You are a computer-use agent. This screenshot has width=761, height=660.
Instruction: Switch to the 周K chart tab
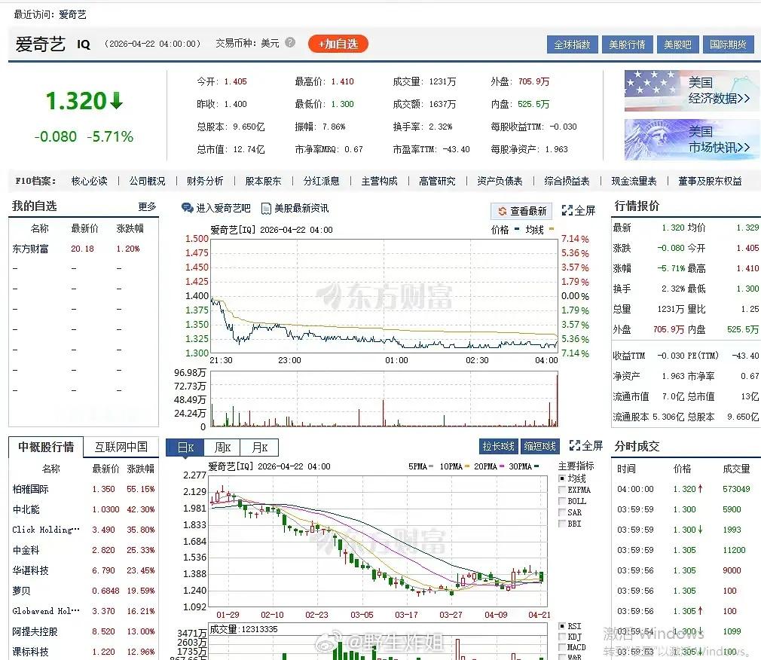pos(222,448)
